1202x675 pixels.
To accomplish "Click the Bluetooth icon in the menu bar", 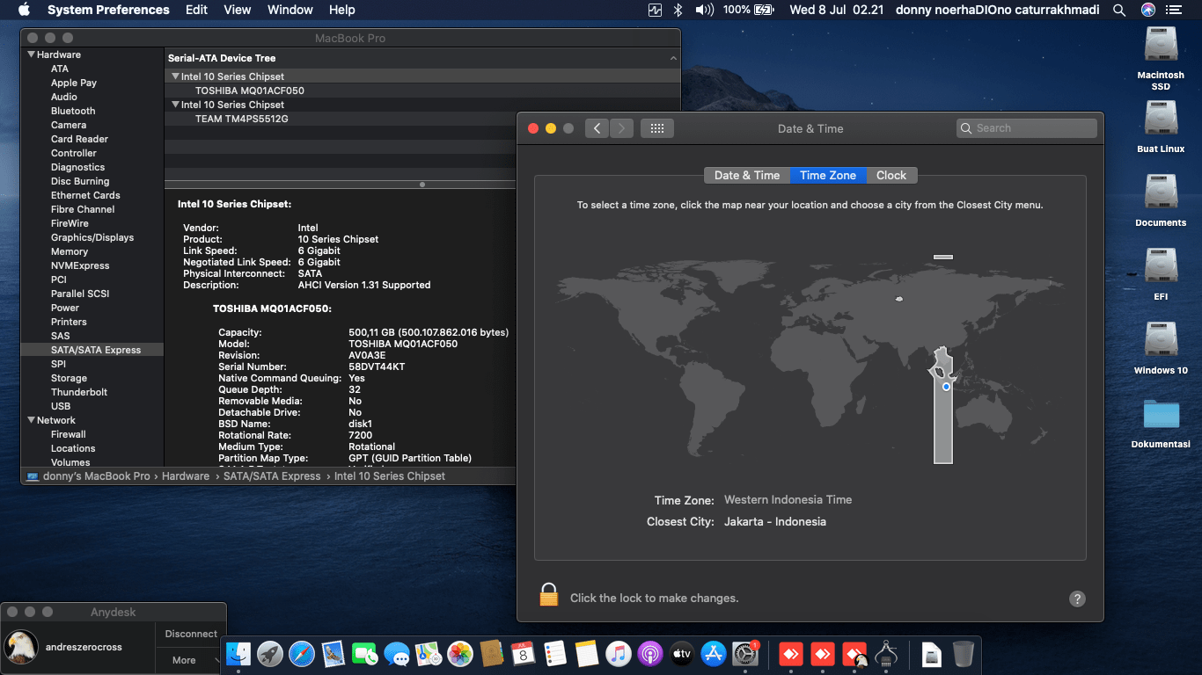I will coord(678,10).
